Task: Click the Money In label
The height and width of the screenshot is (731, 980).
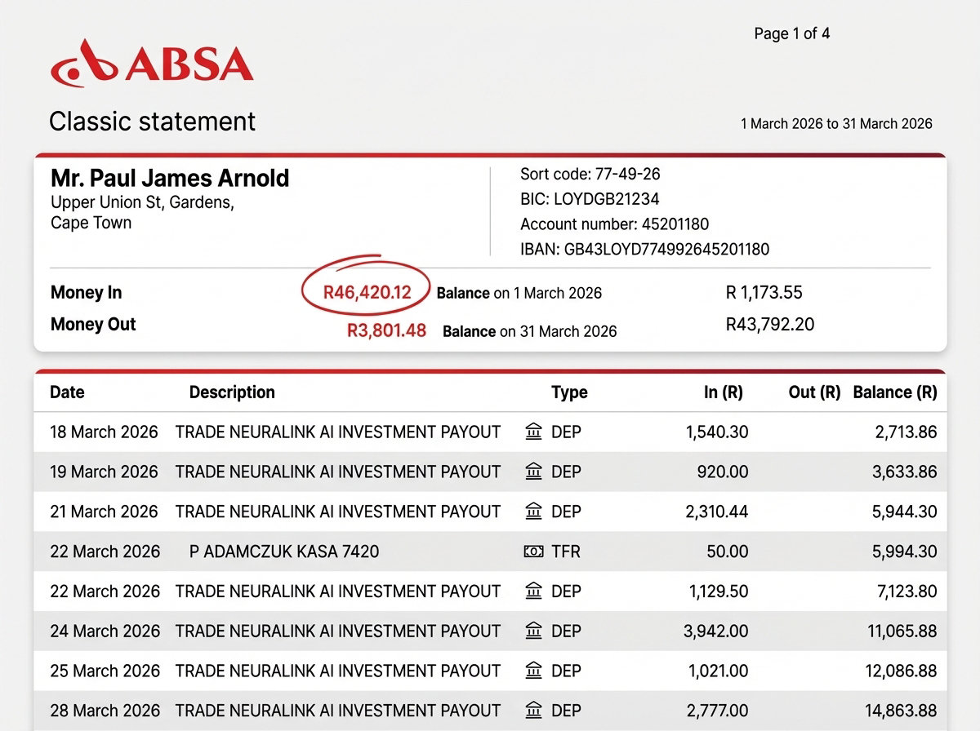Action: (86, 293)
